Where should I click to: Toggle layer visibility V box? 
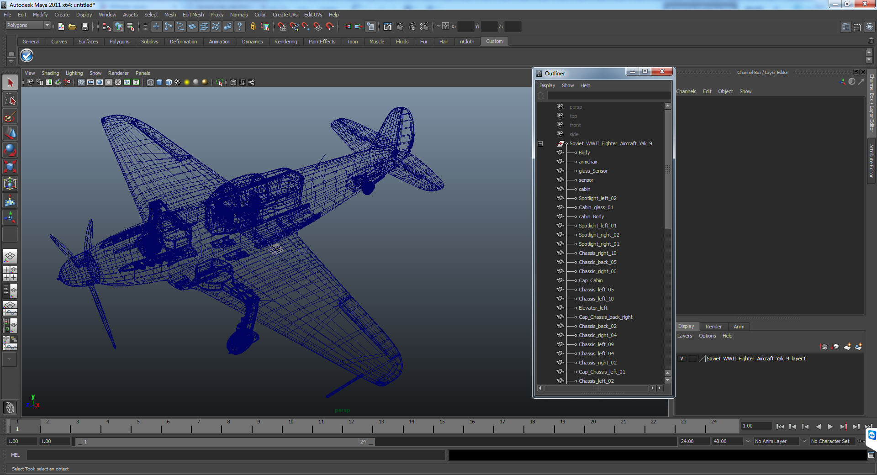point(682,359)
